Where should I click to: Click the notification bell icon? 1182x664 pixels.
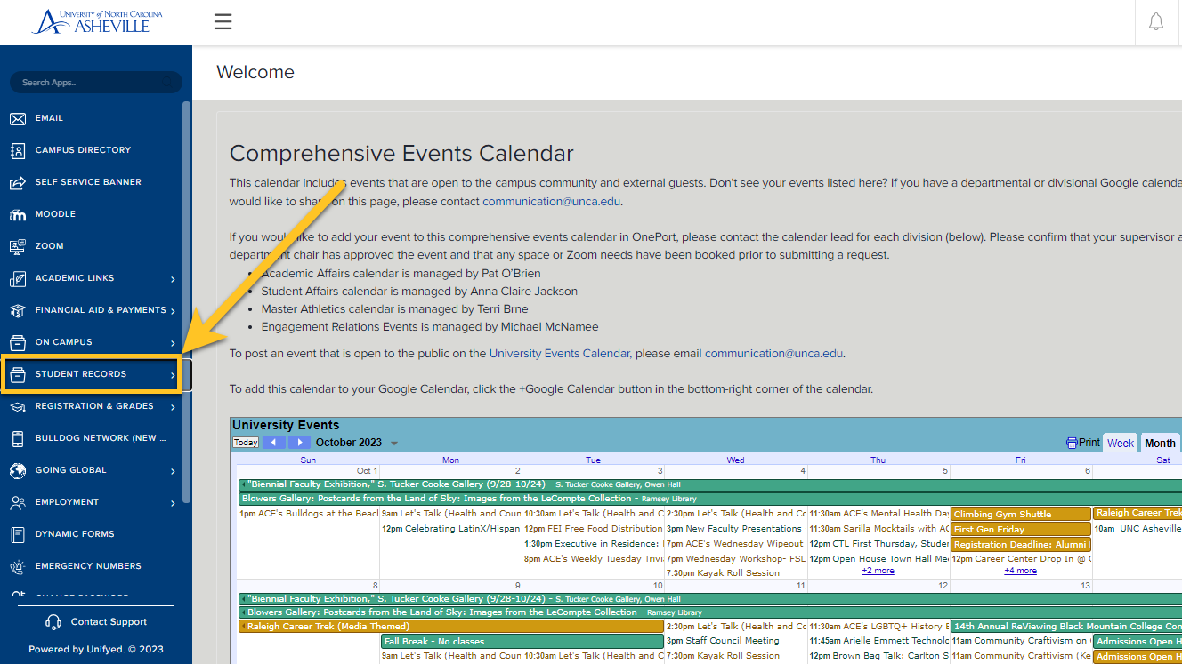[x=1156, y=22]
